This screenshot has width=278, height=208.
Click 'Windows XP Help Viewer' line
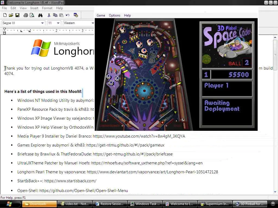coord(55,127)
